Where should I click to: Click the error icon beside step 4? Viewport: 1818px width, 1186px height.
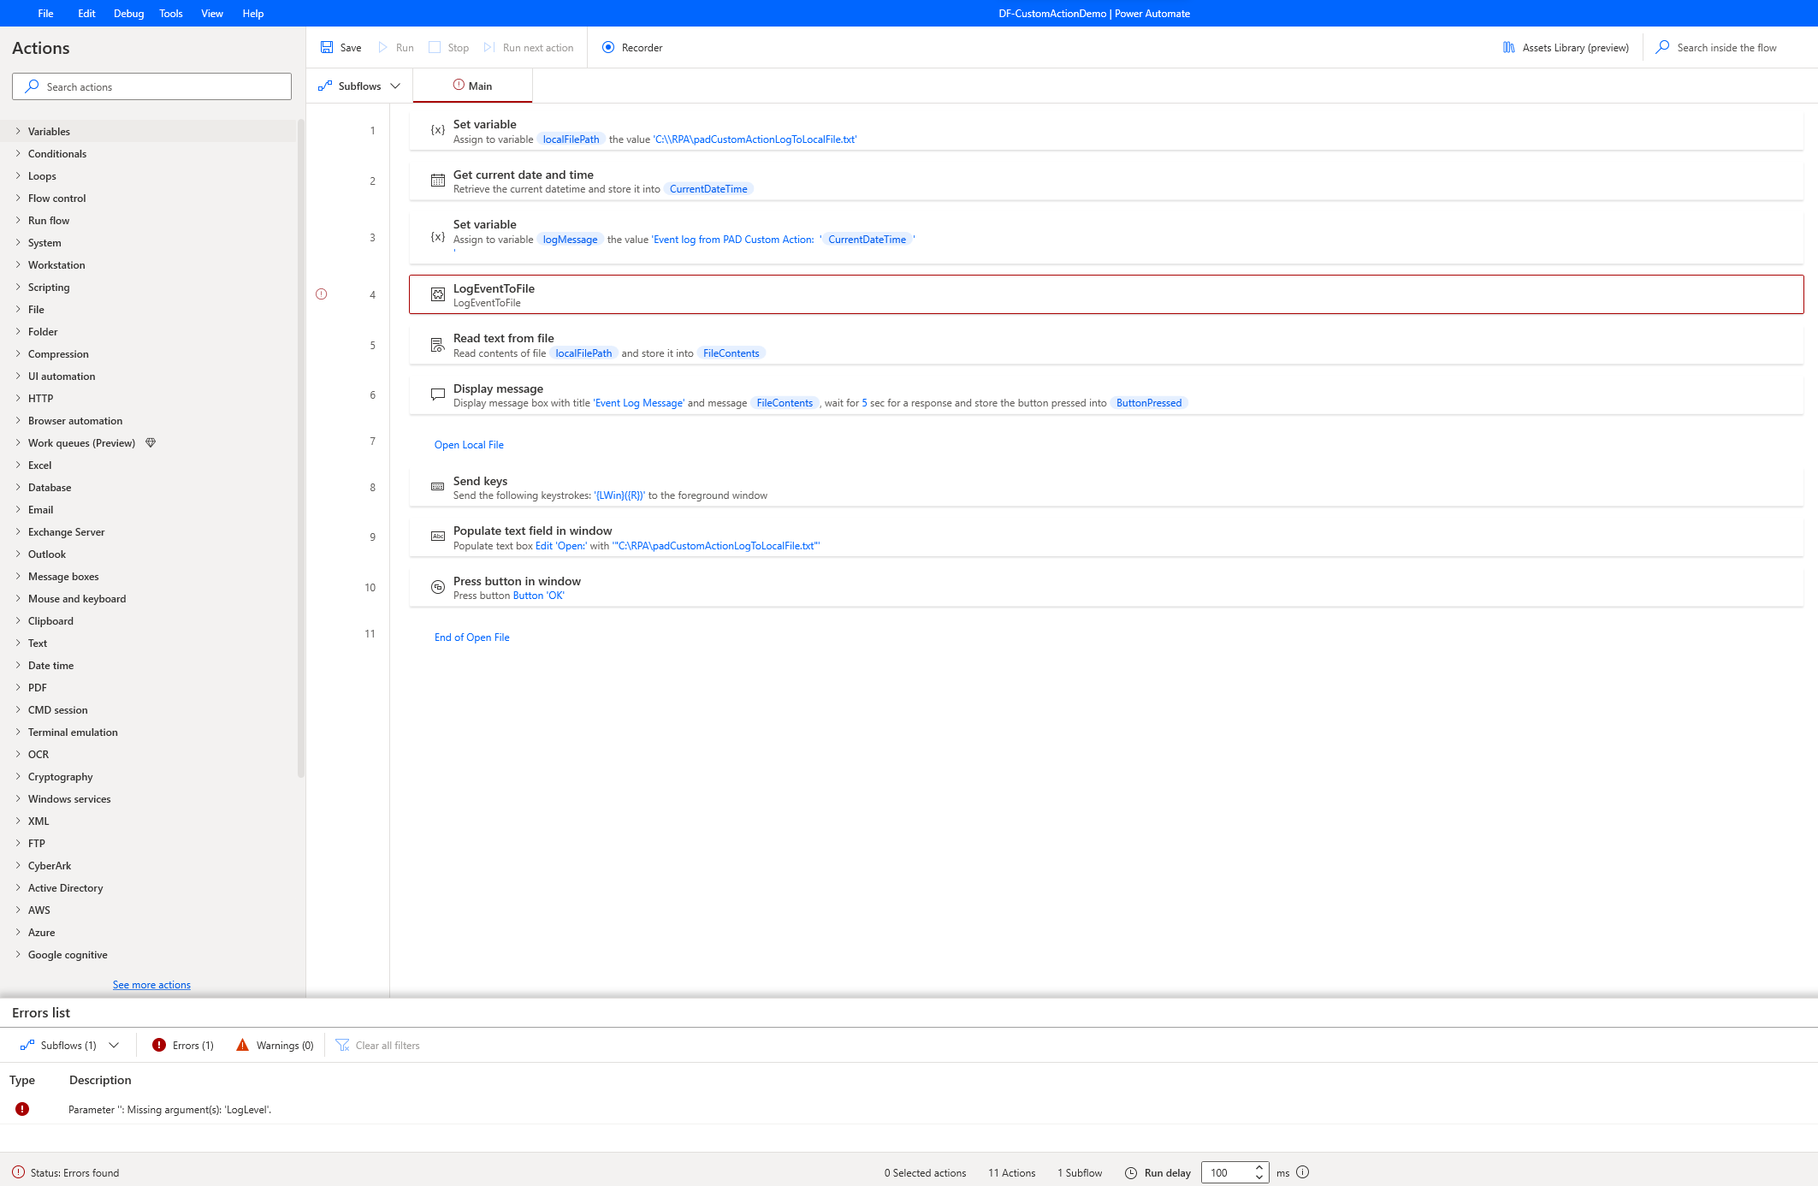click(x=322, y=294)
